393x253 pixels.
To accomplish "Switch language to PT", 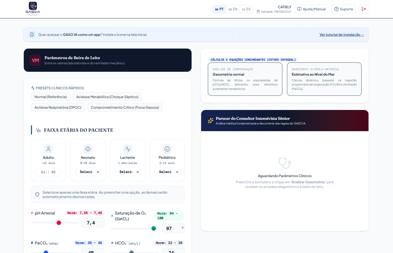I will [219, 9].
